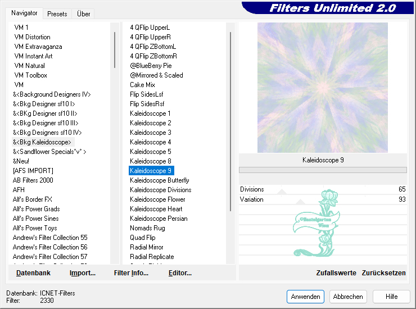This screenshot has width=416, height=309.
Task: Open the Über tab
Action: tap(83, 13)
